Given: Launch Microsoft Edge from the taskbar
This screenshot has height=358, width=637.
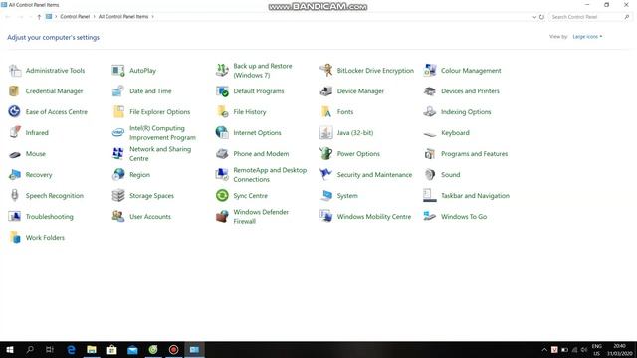Looking at the screenshot, I should click(71, 349).
